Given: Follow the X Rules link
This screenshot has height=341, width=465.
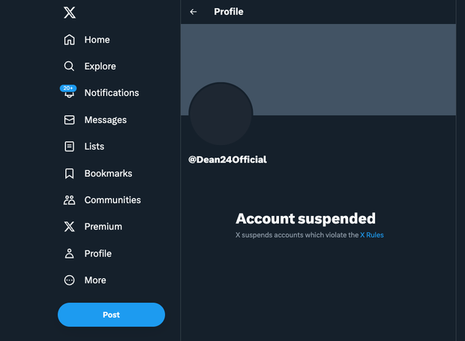Looking at the screenshot, I should point(372,235).
